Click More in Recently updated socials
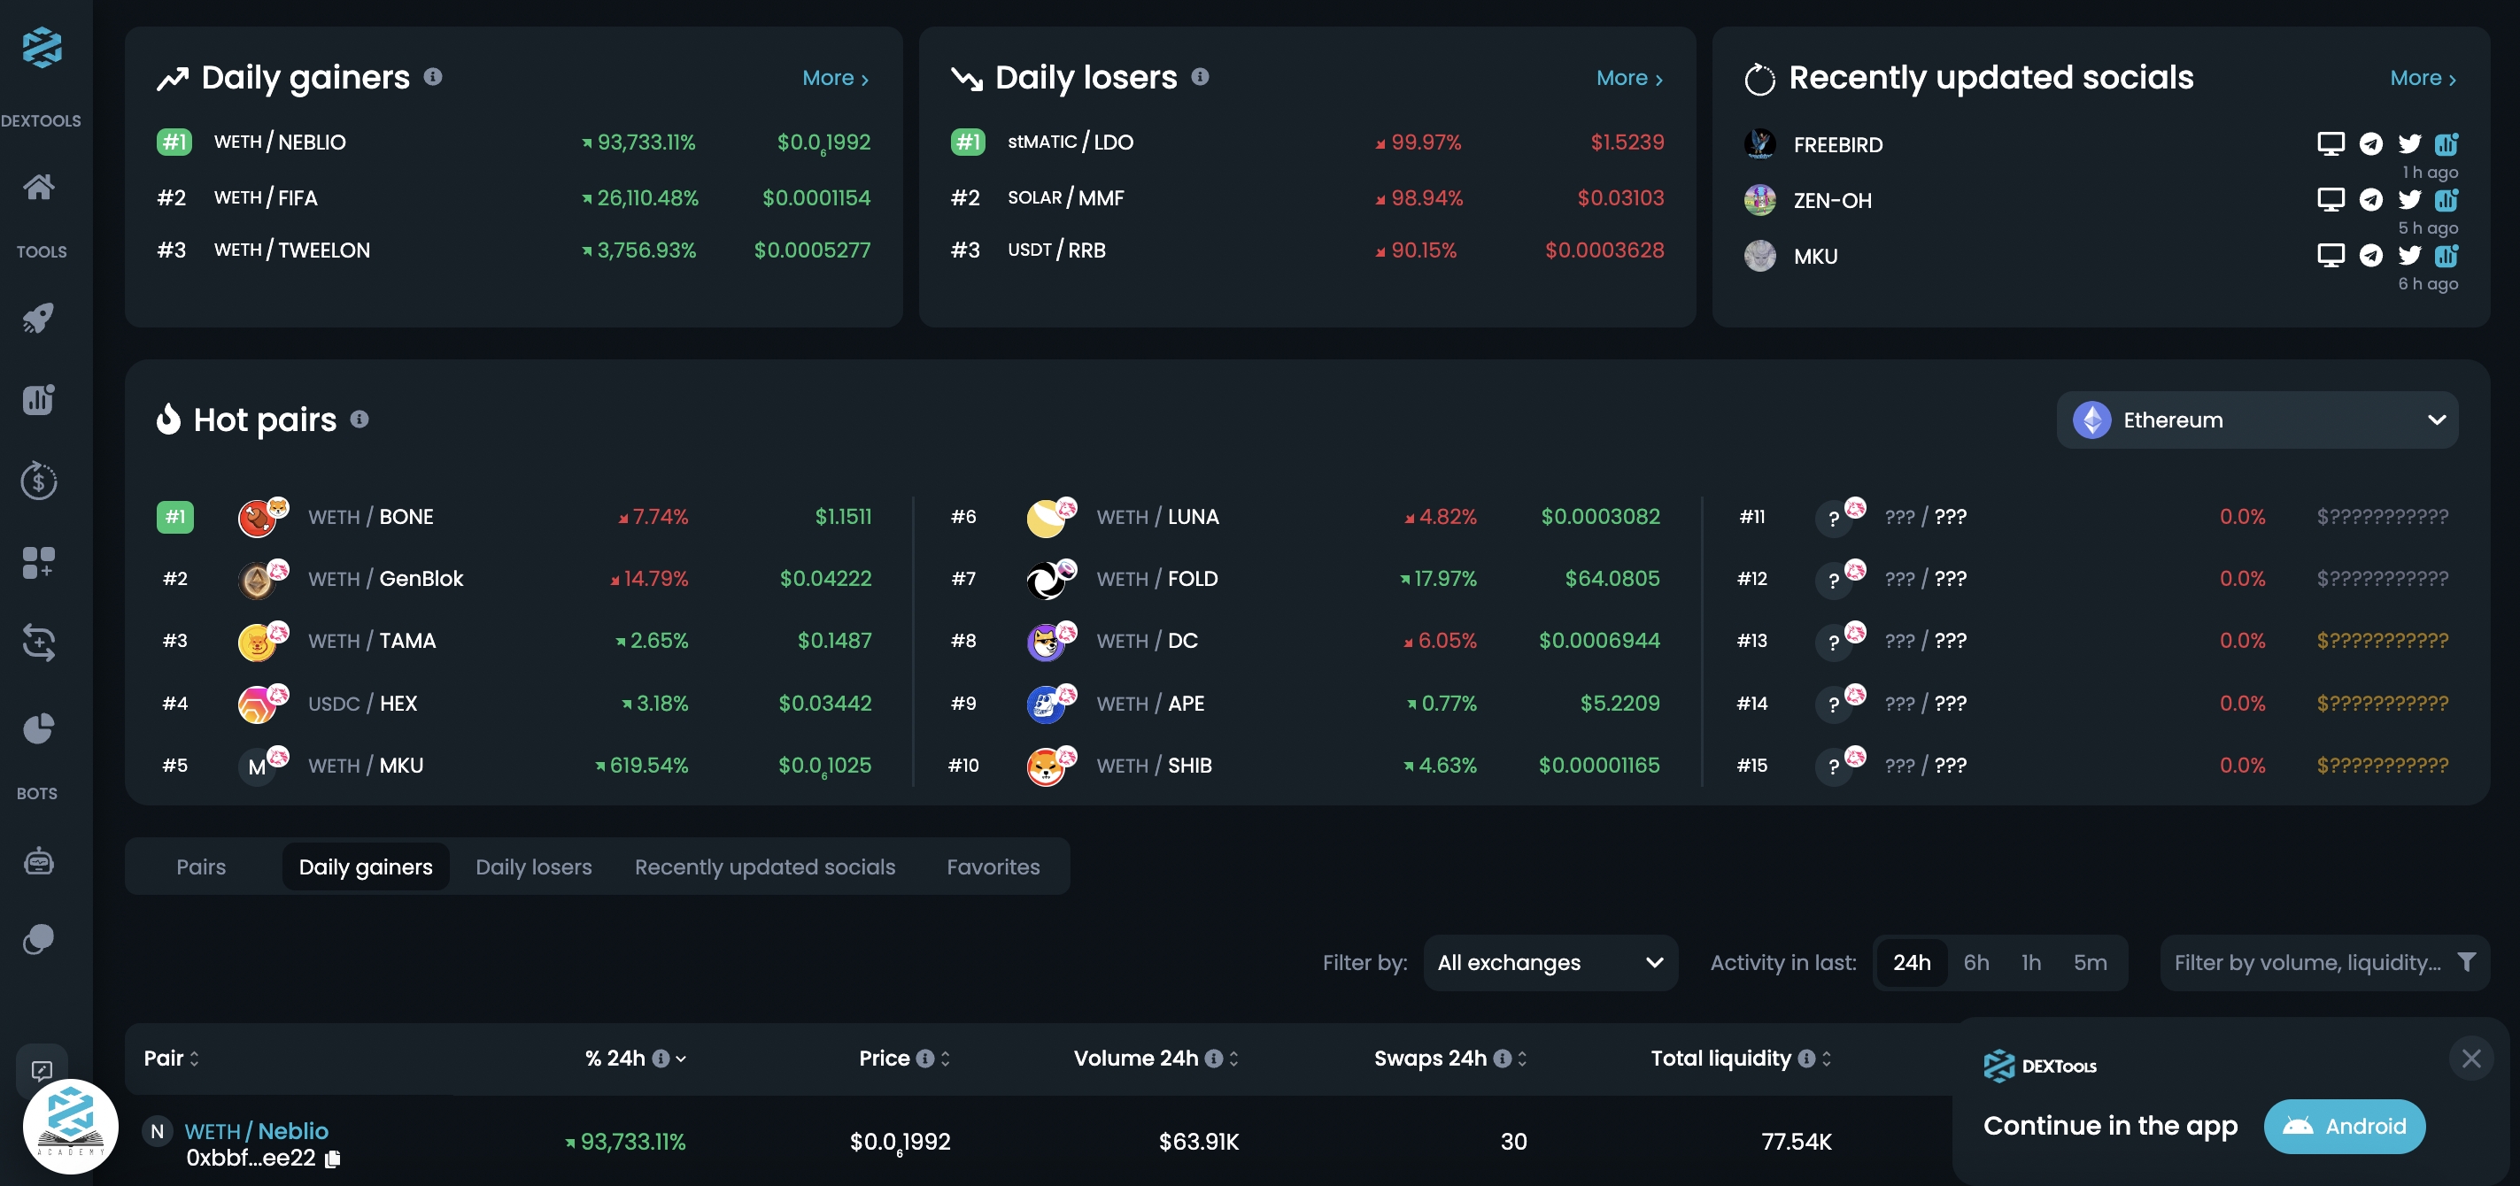Viewport: 2520px width, 1186px height. point(2423,77)
